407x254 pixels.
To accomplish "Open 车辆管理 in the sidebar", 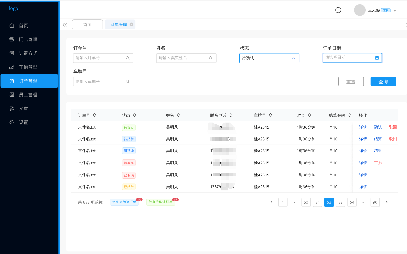I will click(29, 67).
